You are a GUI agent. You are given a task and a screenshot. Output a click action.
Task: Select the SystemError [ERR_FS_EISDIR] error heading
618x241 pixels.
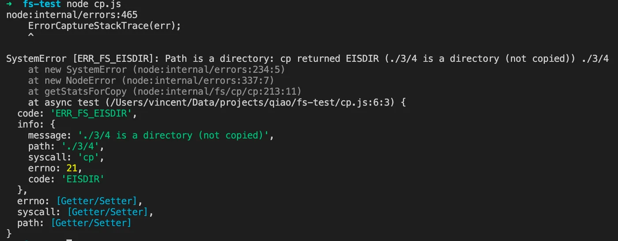pos(83,59)
